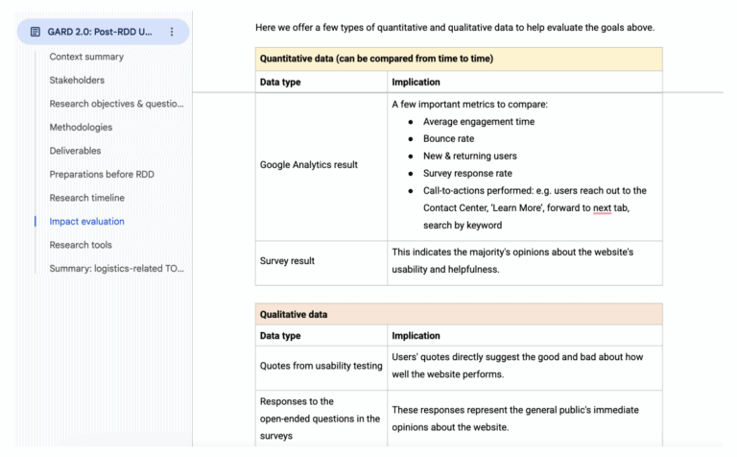
Task: Select the GARD 2.0: Post-RDD document tab
Action: pos(103,32)
